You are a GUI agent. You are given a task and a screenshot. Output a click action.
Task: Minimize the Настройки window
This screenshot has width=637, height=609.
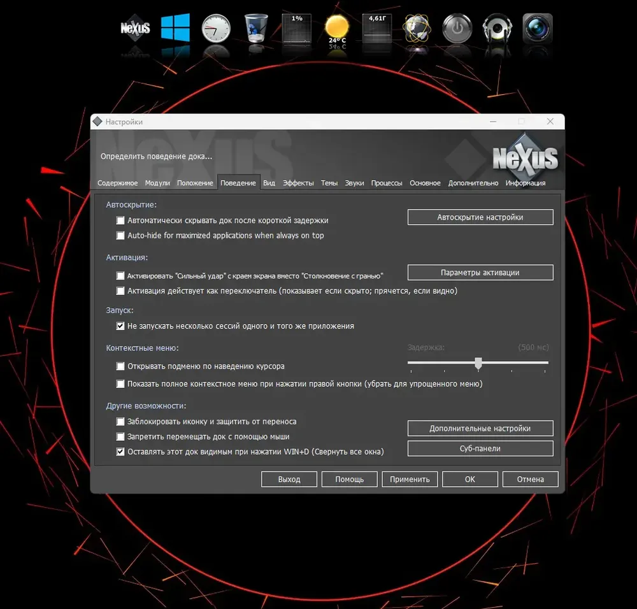click(x=493, y=122)
